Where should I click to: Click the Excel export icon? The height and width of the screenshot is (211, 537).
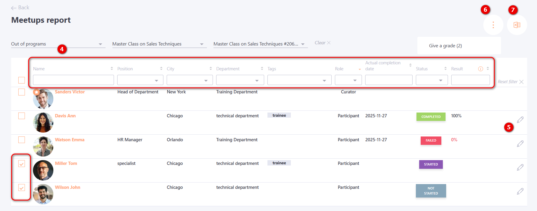click(x=517, y=25)
